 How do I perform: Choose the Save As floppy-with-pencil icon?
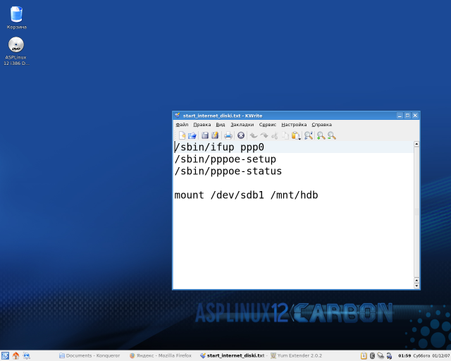tap(215, 135)
